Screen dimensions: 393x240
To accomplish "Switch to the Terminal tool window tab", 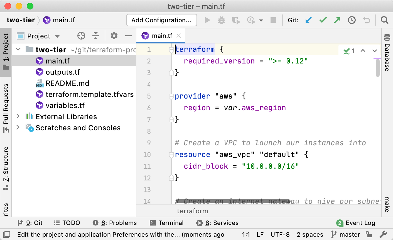I will coord(167,223).
